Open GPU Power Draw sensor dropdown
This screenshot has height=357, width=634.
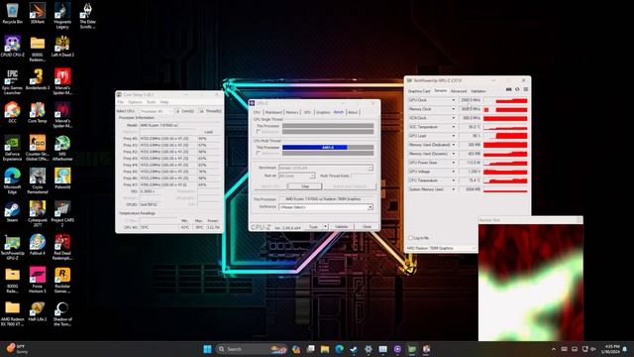pyautogui.click(x=454, y=163)
